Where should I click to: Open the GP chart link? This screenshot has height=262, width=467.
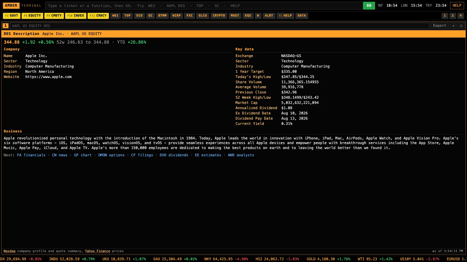83,155
